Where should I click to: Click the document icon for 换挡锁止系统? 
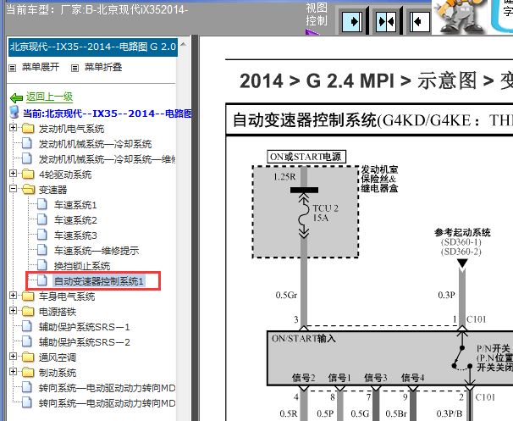(x=41, y=264)
